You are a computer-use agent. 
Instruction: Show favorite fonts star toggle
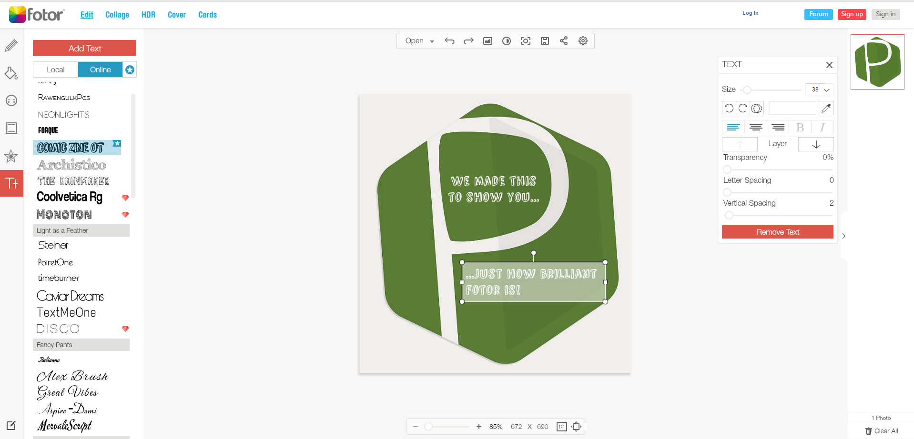pyautogui.click(x=130, y=70)
